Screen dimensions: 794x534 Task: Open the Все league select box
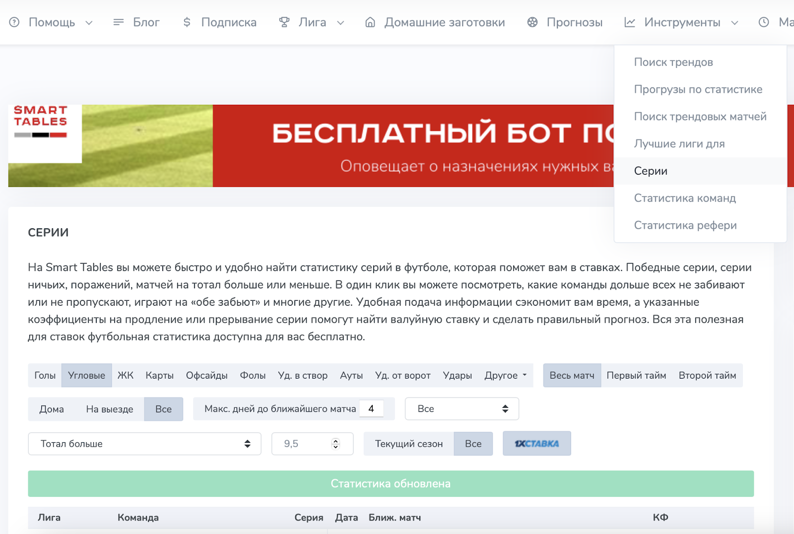(462, 409)
